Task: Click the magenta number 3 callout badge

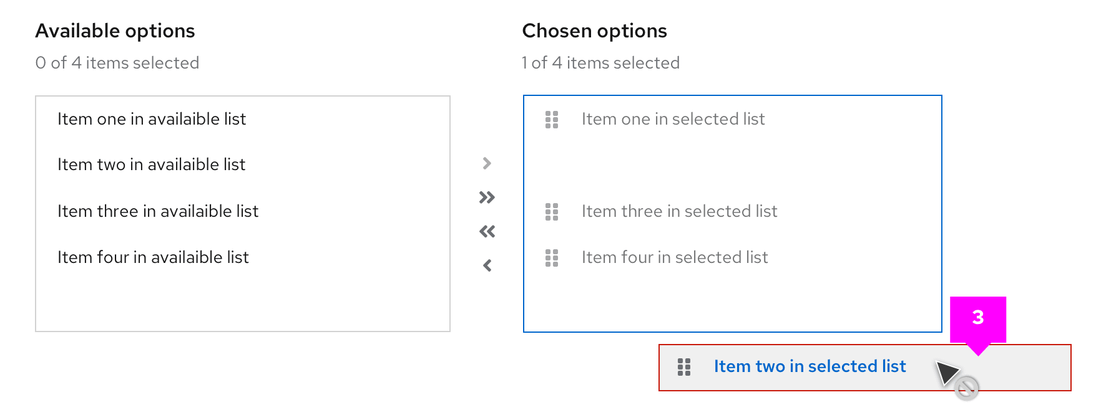Action: [x=977, y=318]
